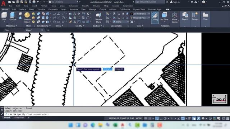This screenshot has width=230, height=129.
Task: Open the AutoCAD application menu logo
Action: (x=3, y=3)
